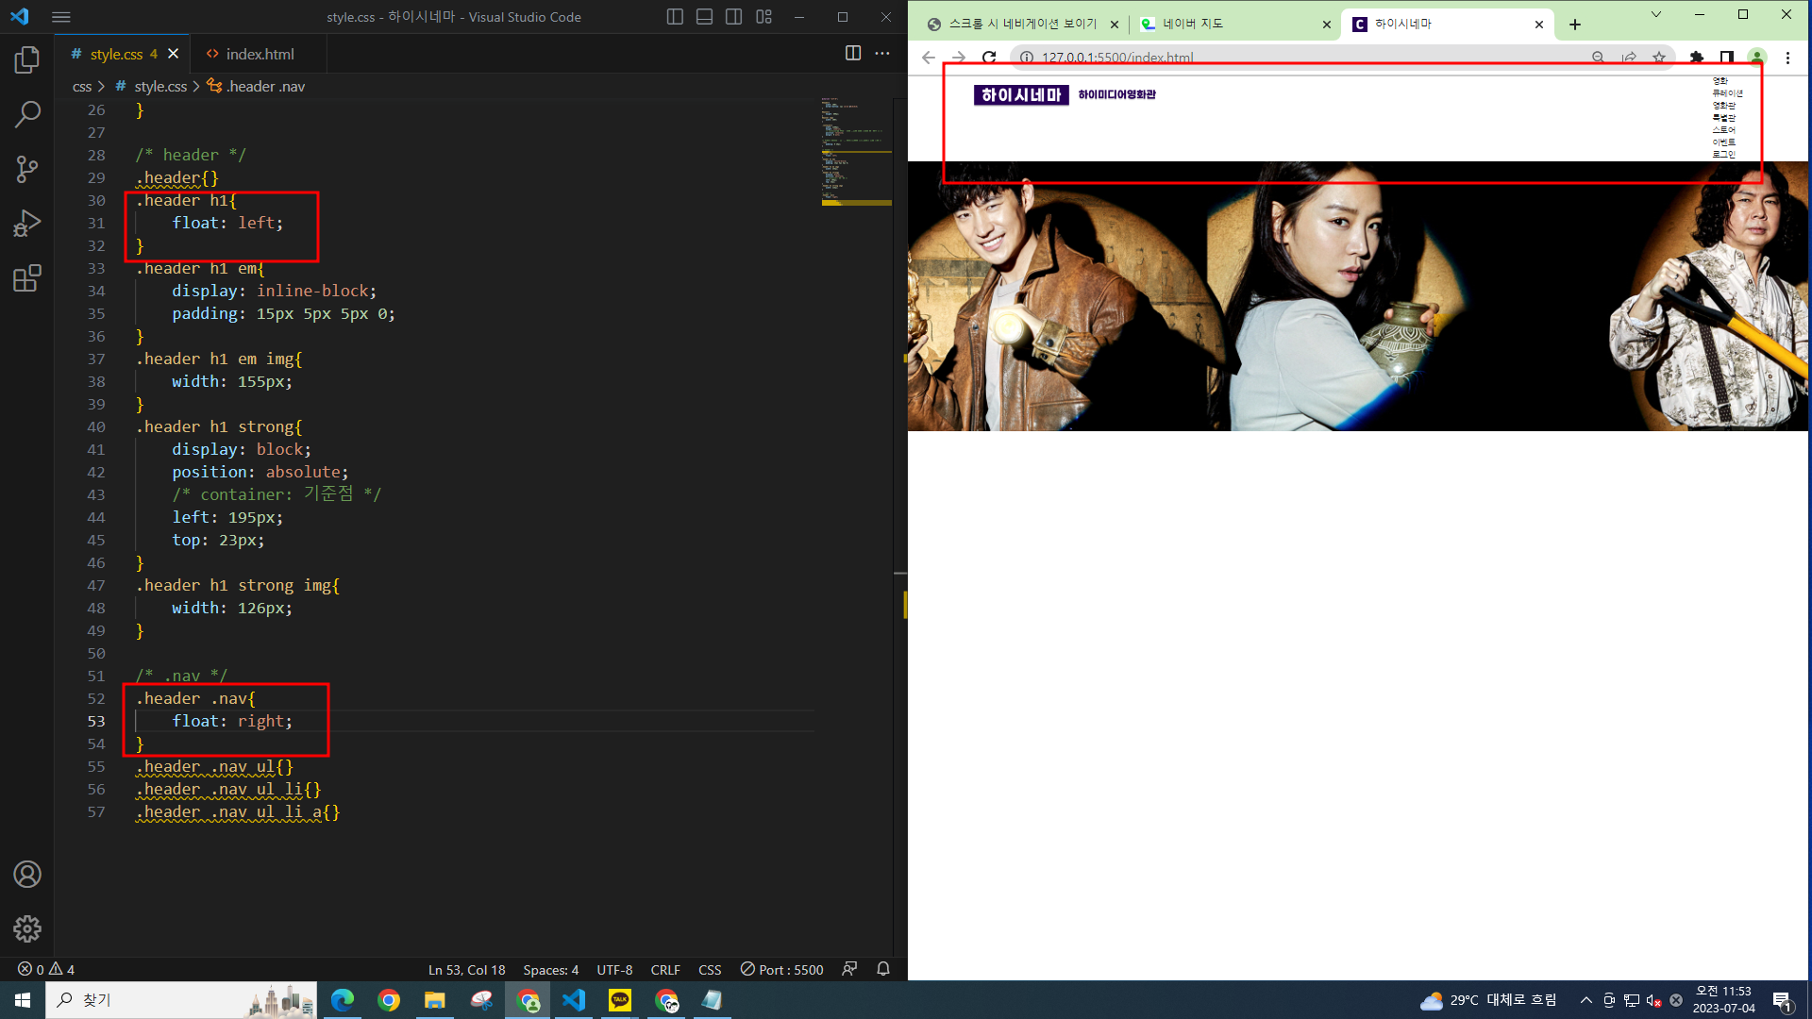This screenshot has width=1812, height=1019.
Task: Click the browser address bar URL
Action: point(1117,58)
